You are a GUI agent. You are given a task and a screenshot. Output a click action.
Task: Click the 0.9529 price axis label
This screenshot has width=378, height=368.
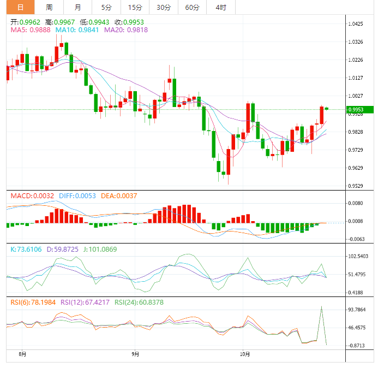[356, 186]
